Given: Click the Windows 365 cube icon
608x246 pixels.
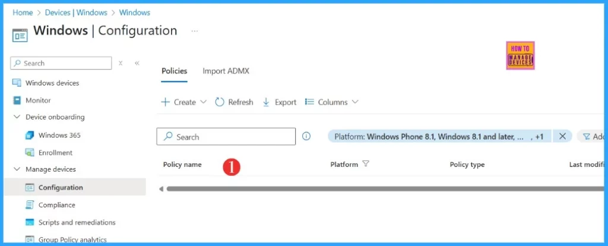Looking at the screenshot, I should coord(30,135).
